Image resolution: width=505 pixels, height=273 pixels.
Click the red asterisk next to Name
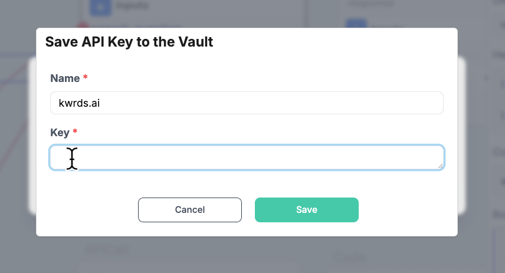(x=86, y=77)
